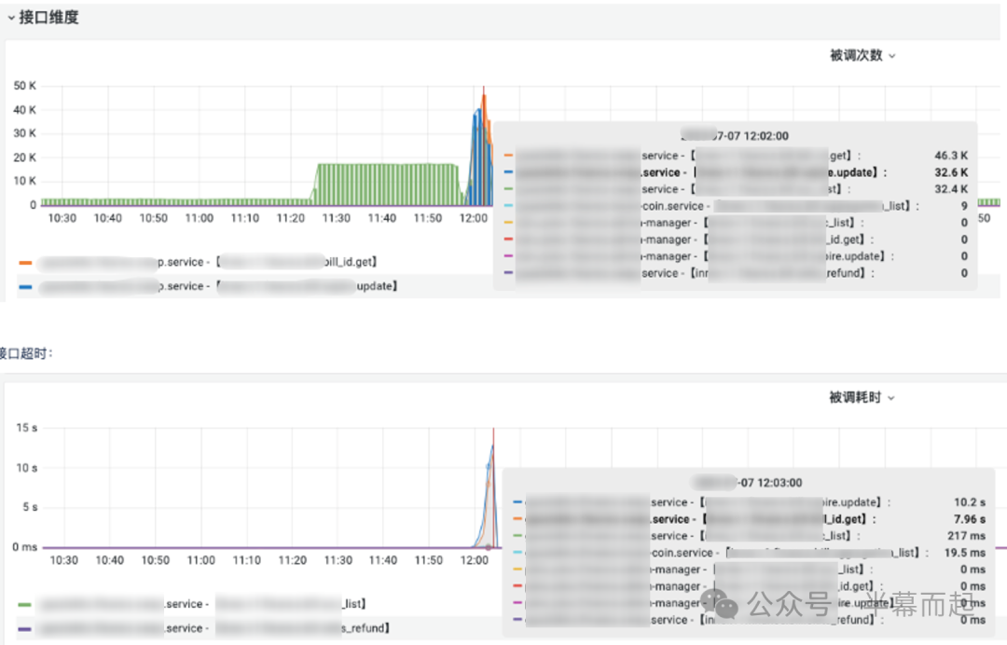
Task: Click the purple color swatch beside s_refund legend
Action: coord(24,629)
